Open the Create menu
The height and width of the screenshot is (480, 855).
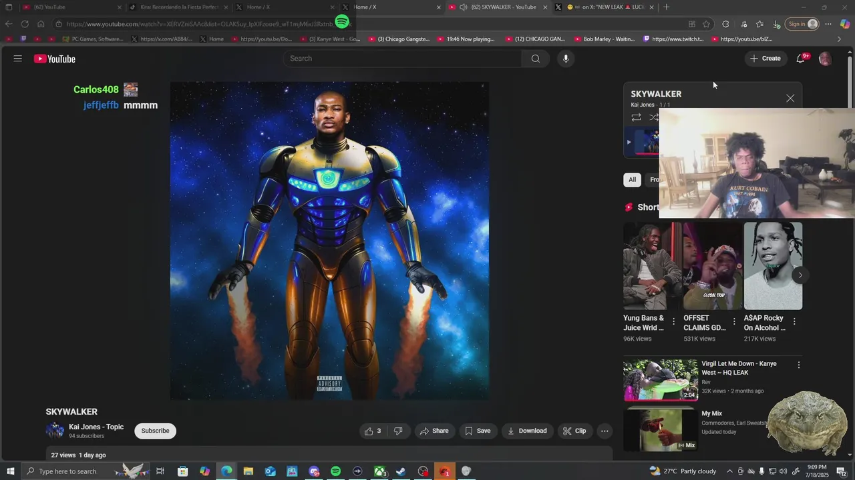pos(765,59)
